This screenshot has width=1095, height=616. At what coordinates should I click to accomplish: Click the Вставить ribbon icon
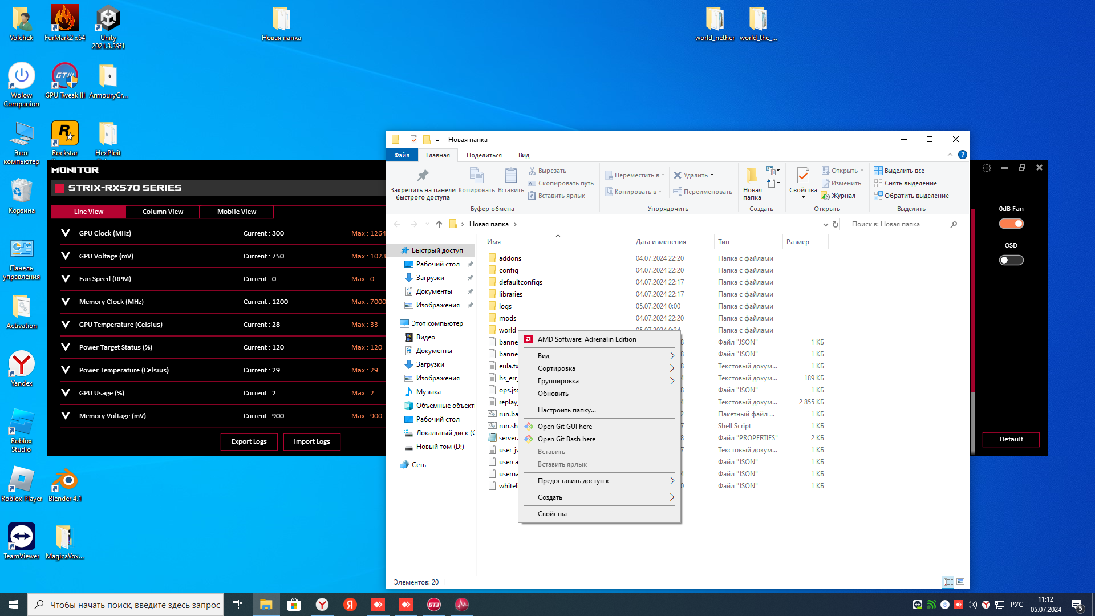(x=510, y=180)
